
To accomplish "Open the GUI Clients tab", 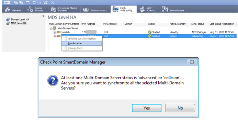I will tap(148, 9).
